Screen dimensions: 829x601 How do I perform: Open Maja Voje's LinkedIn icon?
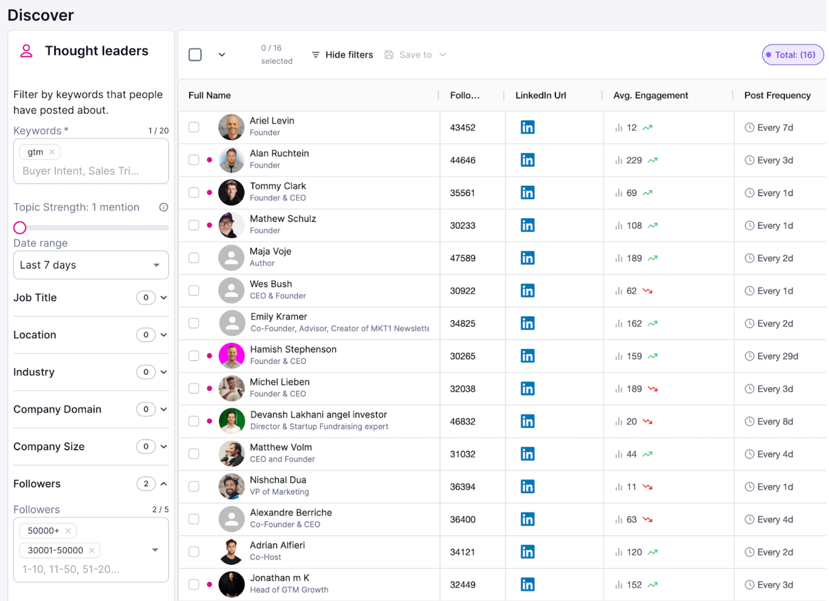(528, 258)
